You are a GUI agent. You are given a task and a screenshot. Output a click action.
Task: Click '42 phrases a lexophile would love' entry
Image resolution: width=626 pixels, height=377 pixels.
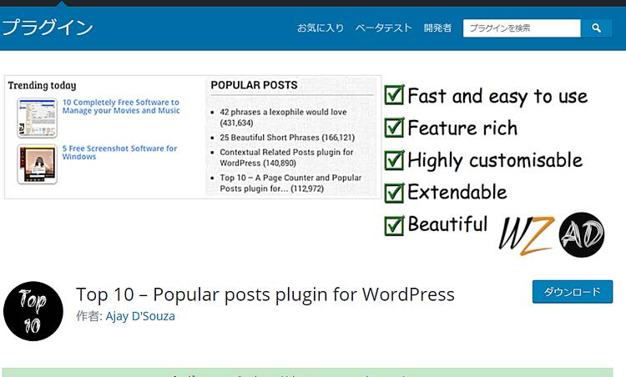(x=283, y=118)
